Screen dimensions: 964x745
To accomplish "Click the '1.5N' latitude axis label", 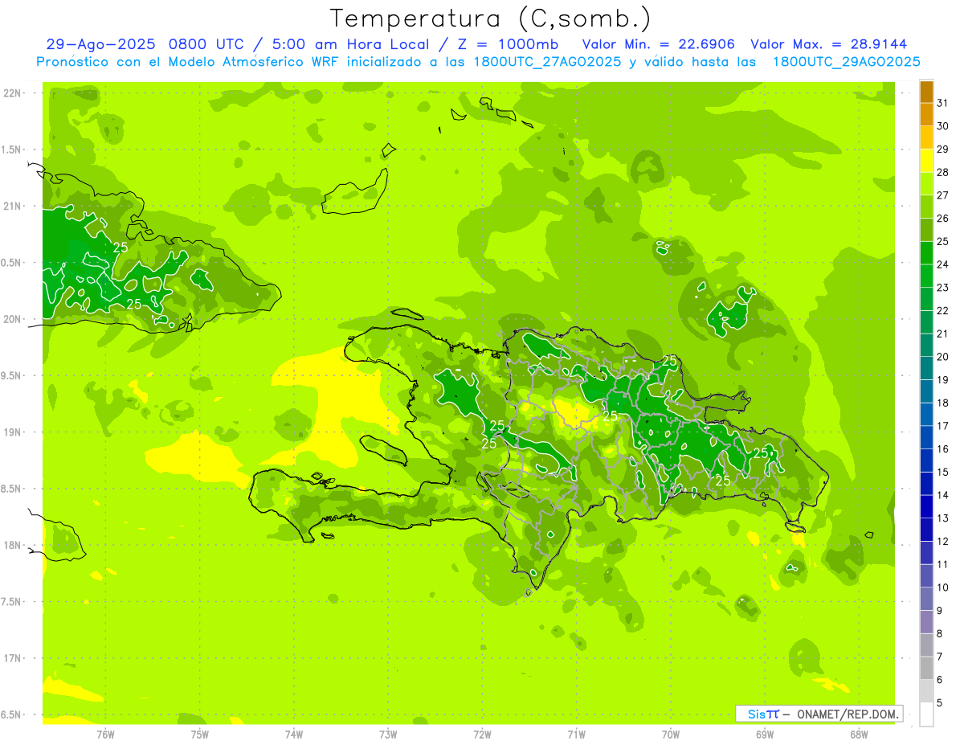I will click(x=11, y=149).
